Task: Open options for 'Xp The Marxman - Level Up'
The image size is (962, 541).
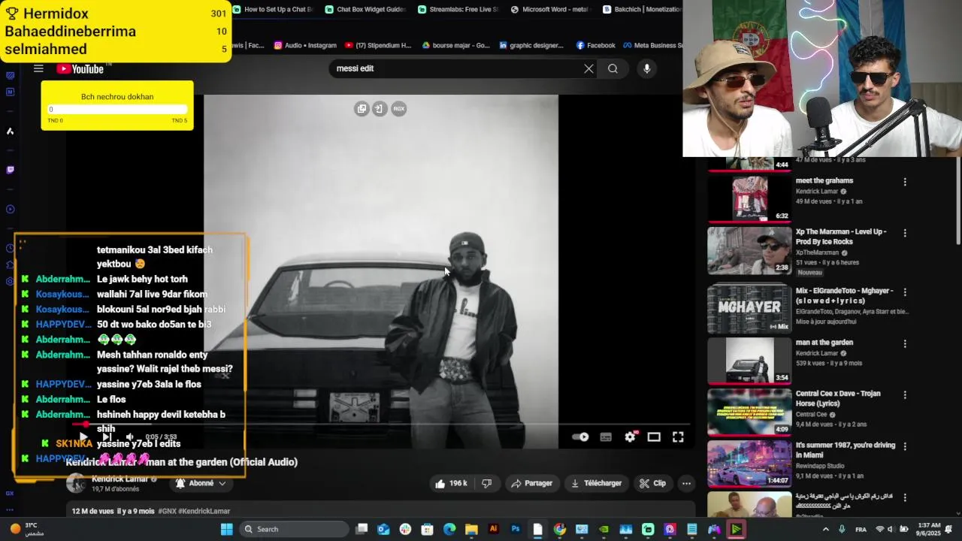Action: pos(905,233)
